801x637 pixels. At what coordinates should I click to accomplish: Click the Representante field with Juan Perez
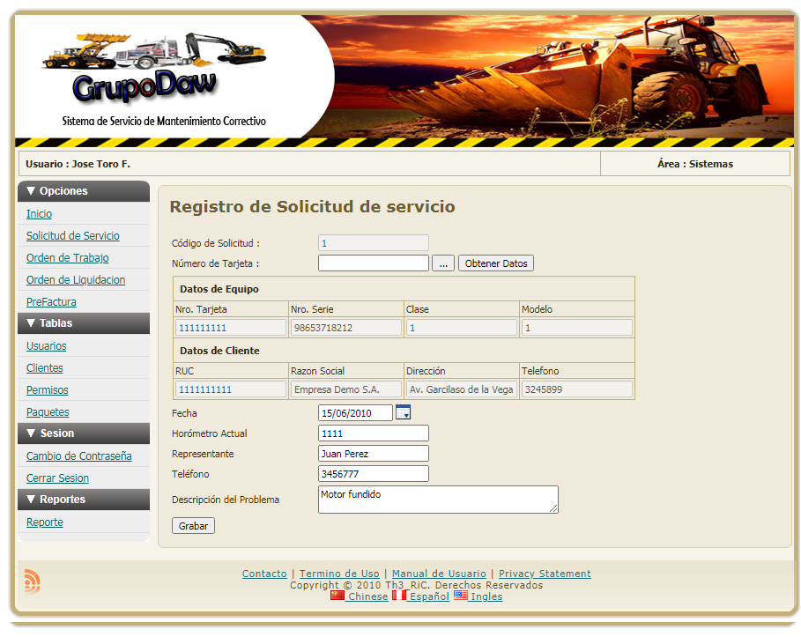pyautogui.click(x=374, y=454)
